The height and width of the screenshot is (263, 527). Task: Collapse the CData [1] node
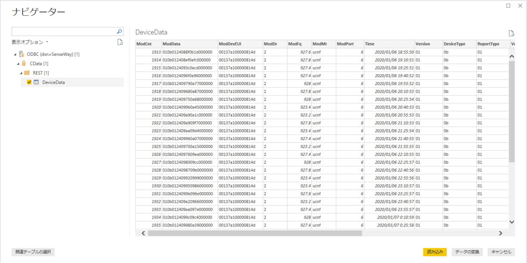click(x=18, y=64)
